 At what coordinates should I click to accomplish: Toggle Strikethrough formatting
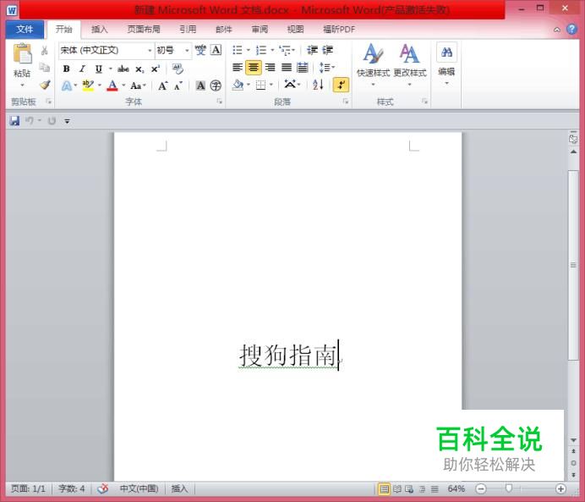click(123, 69)
